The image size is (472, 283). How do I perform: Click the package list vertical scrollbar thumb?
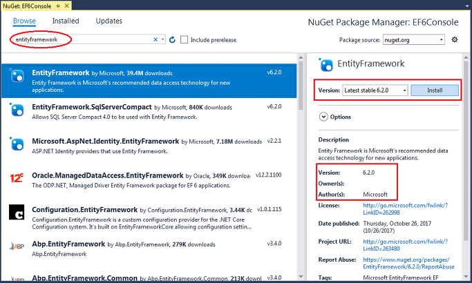point(301,86)
